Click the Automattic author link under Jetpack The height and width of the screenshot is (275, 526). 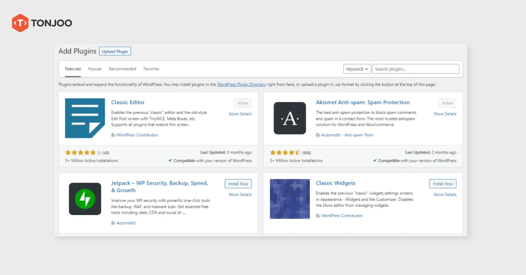point(126,223)
